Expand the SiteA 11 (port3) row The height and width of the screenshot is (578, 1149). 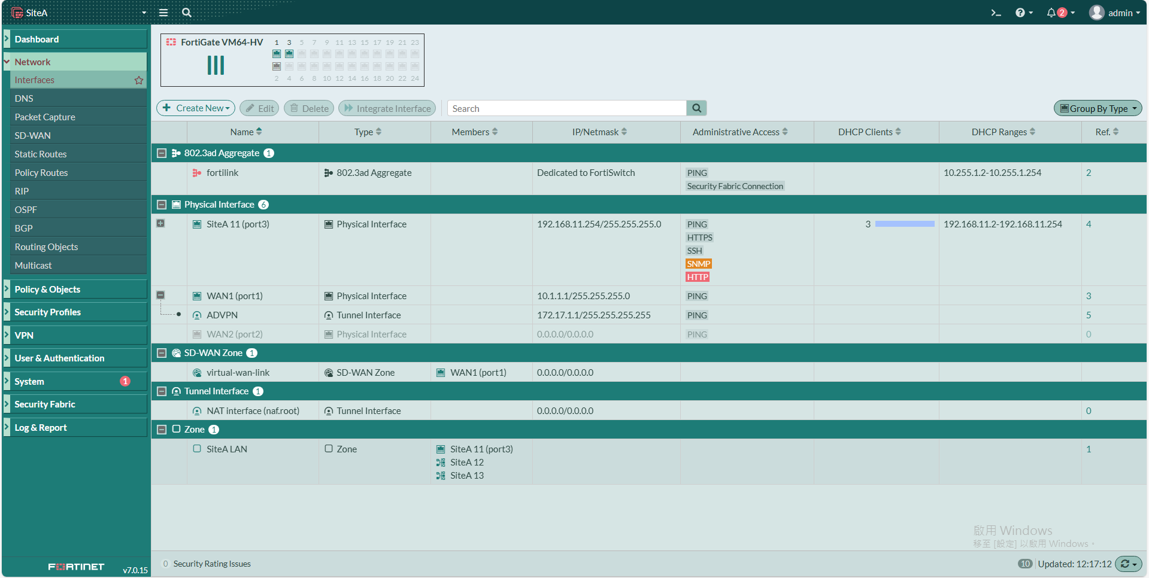[160, 223]
